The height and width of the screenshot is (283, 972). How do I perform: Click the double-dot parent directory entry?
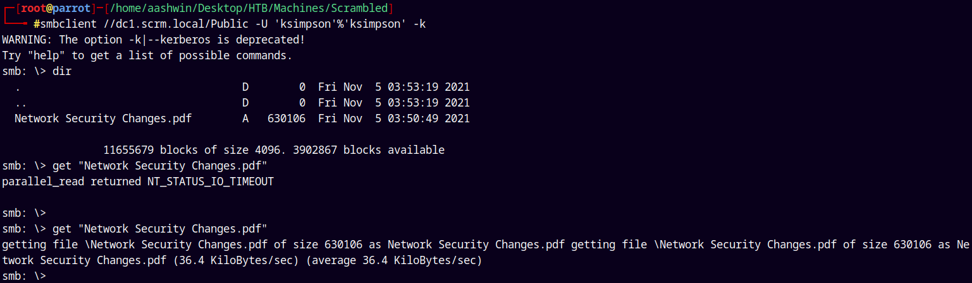(242, 103)
